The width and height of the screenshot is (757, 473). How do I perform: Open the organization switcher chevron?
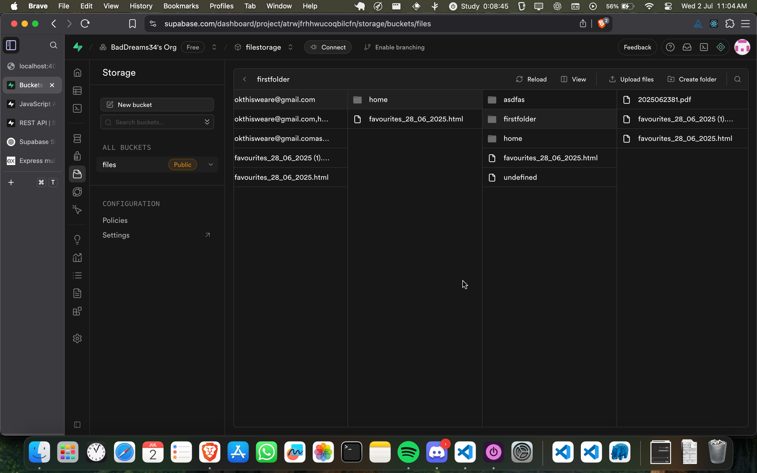pos(214,47)
